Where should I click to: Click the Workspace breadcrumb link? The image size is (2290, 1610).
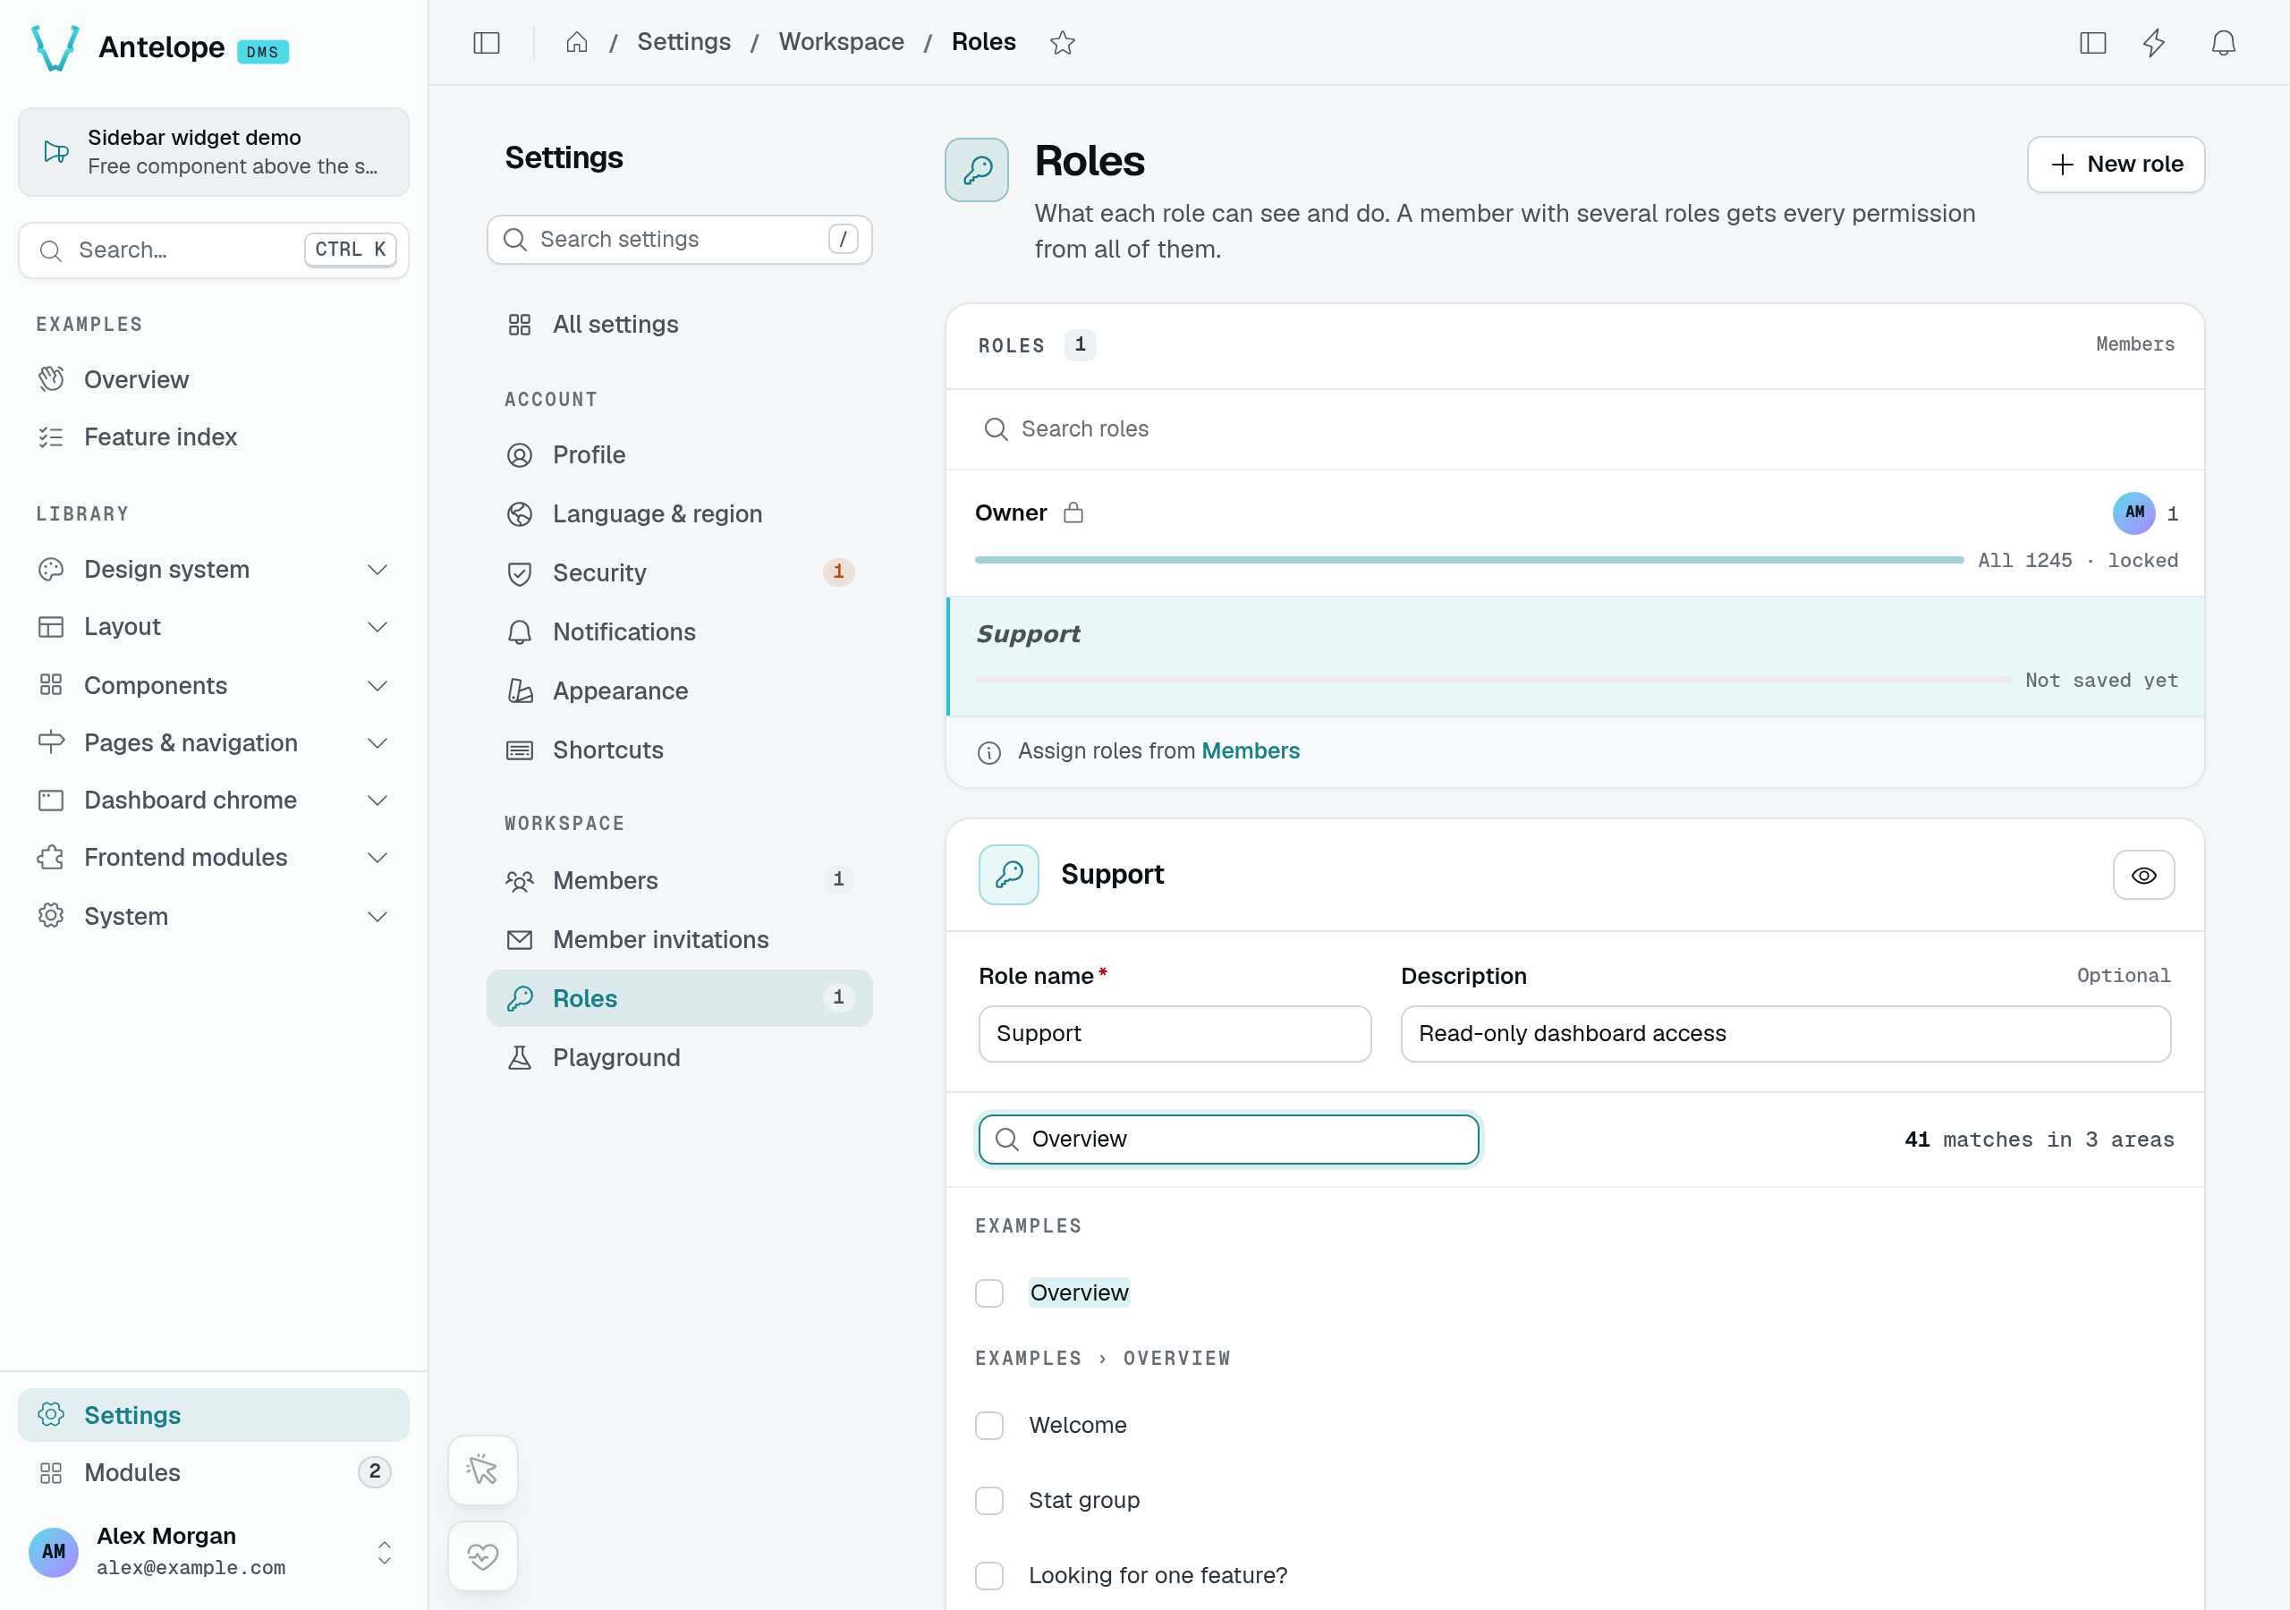841,42
